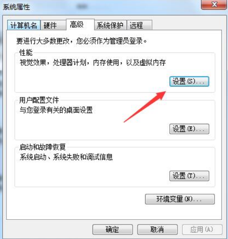
Task: Click the 应用(A) button
Action: pos(202,229)
